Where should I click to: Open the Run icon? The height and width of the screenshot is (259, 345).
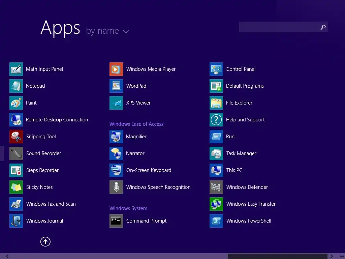[x=216, y=137]
